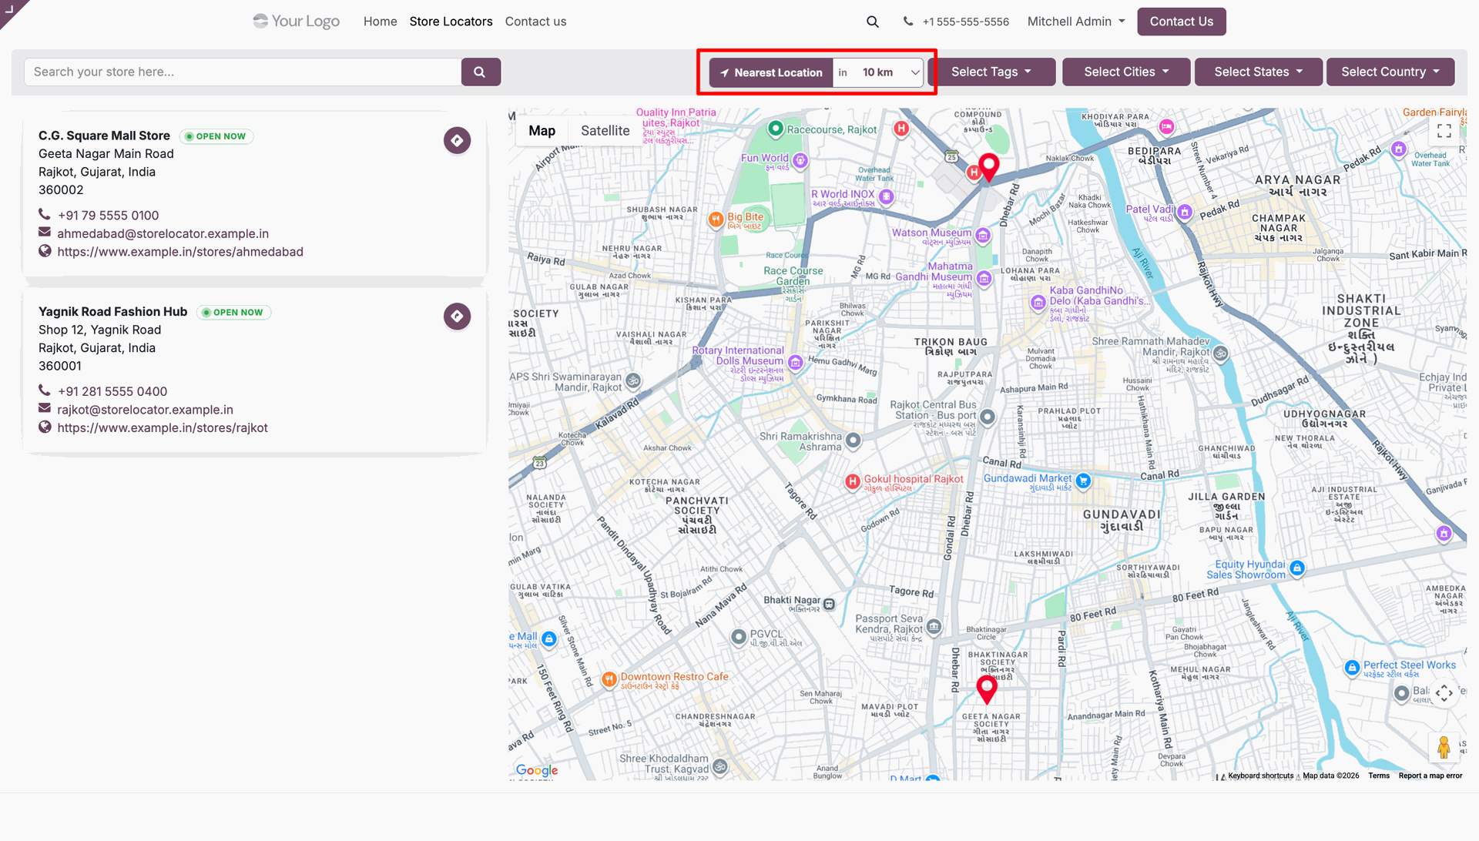Get directions to C.G. Square Mall Store
The image size is (1479, 841).
pyautogui.click(x=457, y=140)
